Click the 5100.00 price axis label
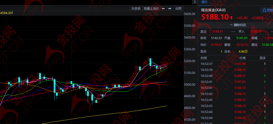Viewport: 273px width, 124px height. tap(190, 73)
